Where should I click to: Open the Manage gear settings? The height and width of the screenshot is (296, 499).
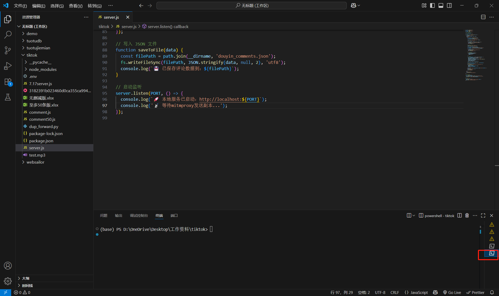pos(8,281)
